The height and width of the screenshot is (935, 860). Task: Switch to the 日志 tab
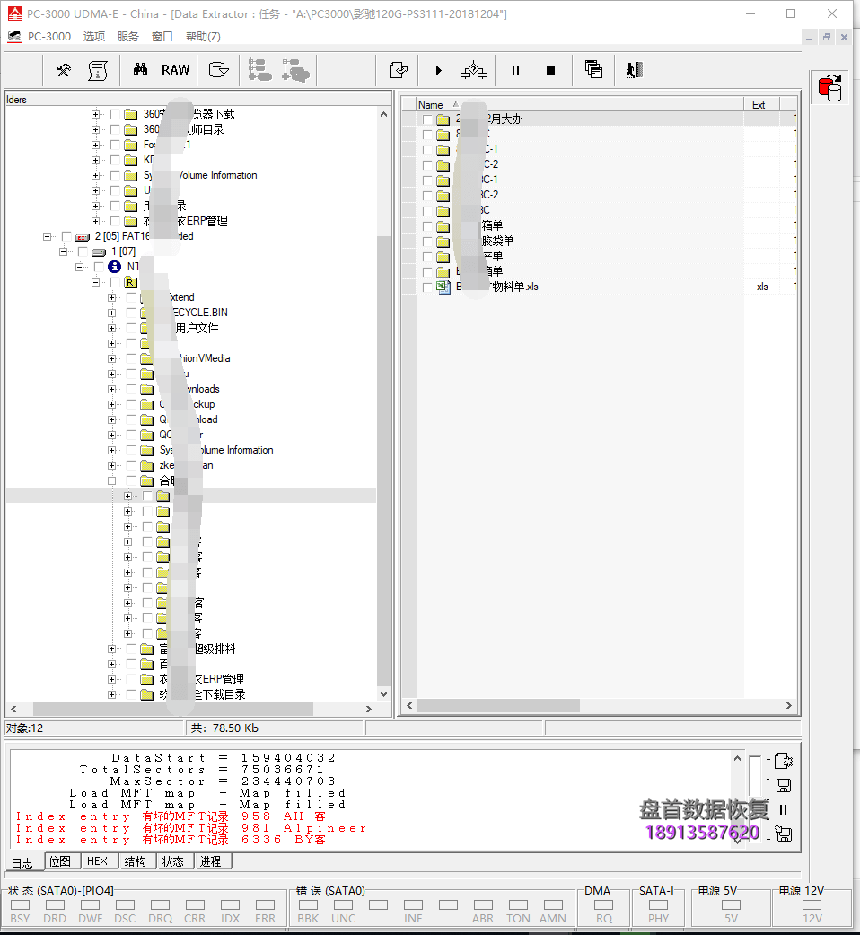point(22,863)
